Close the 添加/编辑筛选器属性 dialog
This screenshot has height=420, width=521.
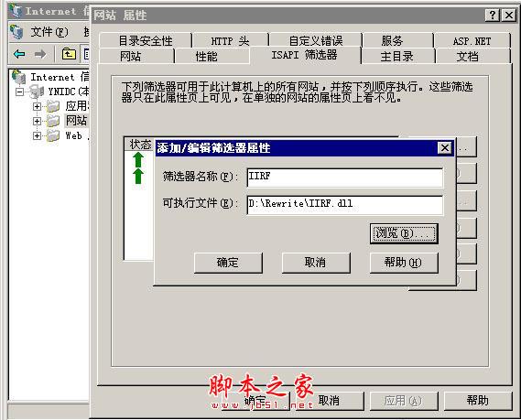[x=445, y=148]
